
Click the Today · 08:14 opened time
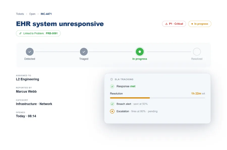(26, 116)
